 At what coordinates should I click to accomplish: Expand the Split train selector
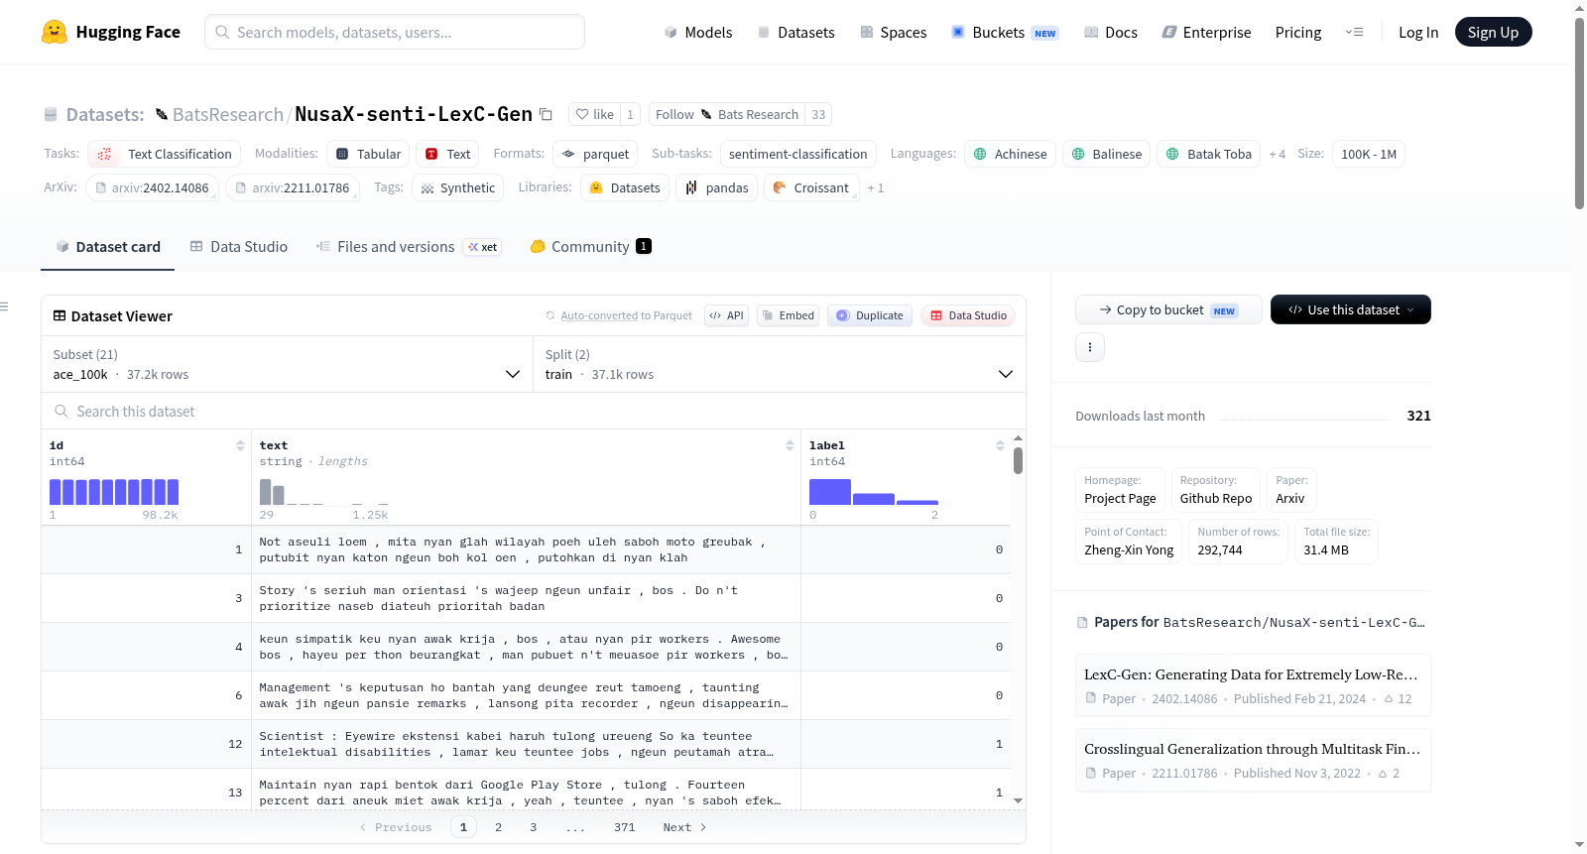tap(779, 364)
